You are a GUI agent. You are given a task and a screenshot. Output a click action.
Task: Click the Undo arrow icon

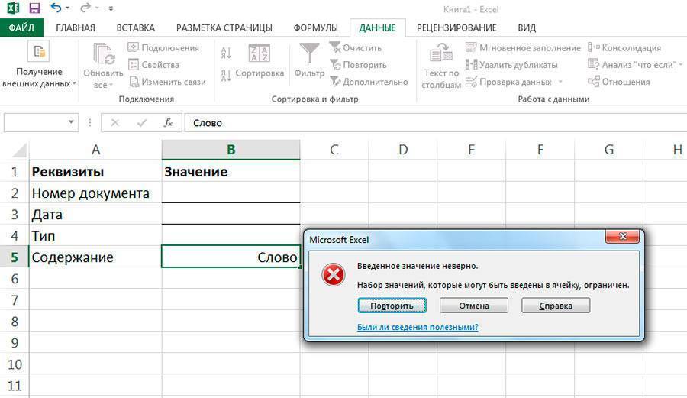pos(56,9)
